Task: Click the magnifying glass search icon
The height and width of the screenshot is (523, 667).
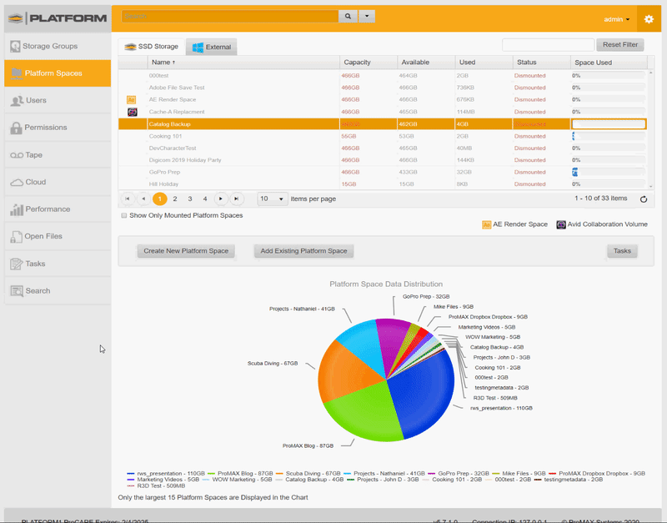Action: tap(348, 15)
